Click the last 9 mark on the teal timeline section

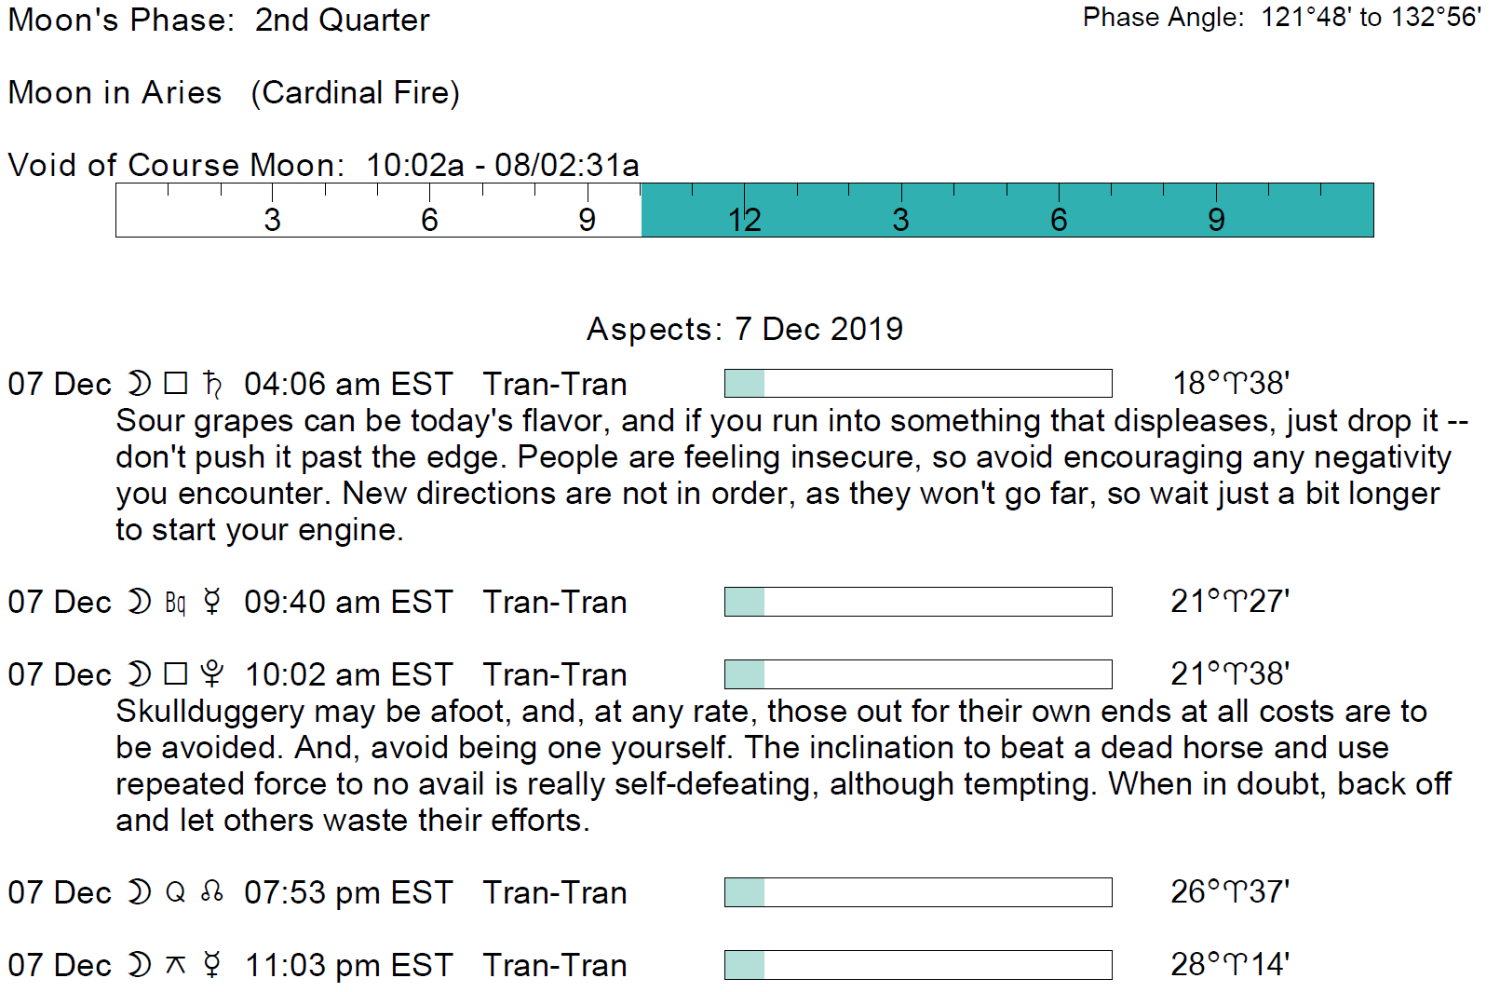pos(1216,220)
